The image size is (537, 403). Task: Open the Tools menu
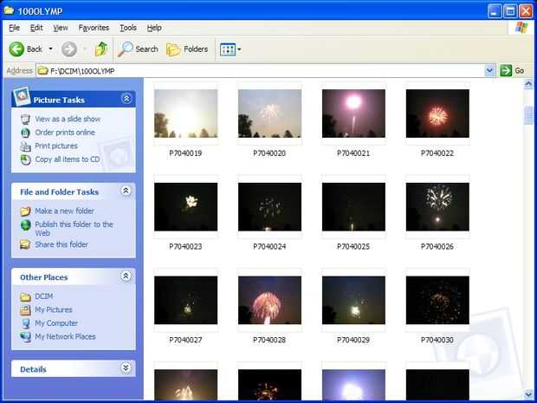pyautogui.click(x=128, y=28)
